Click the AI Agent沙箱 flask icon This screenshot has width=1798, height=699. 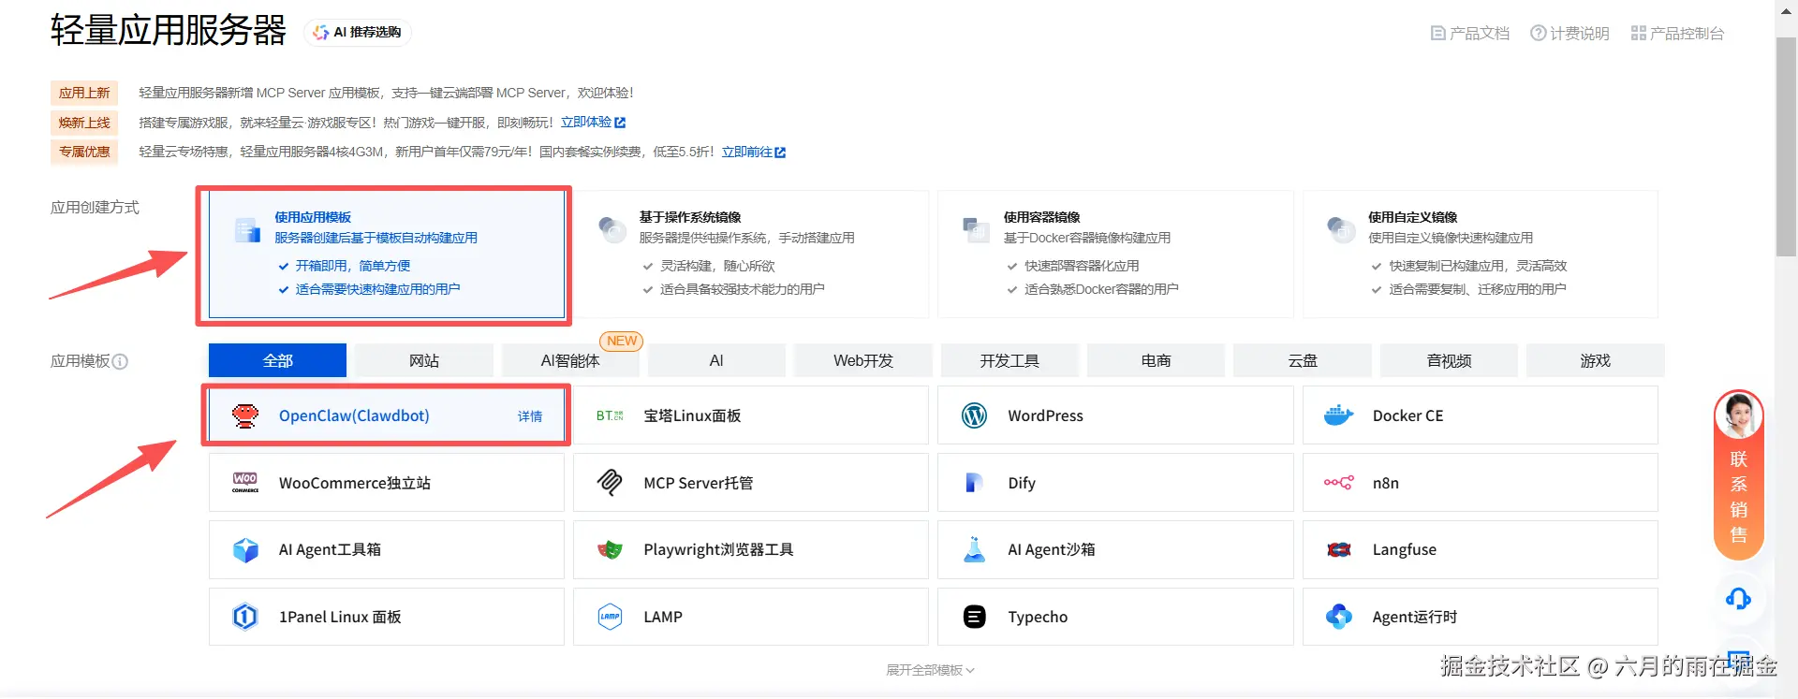pyautogui.click(x=975, y=549)
